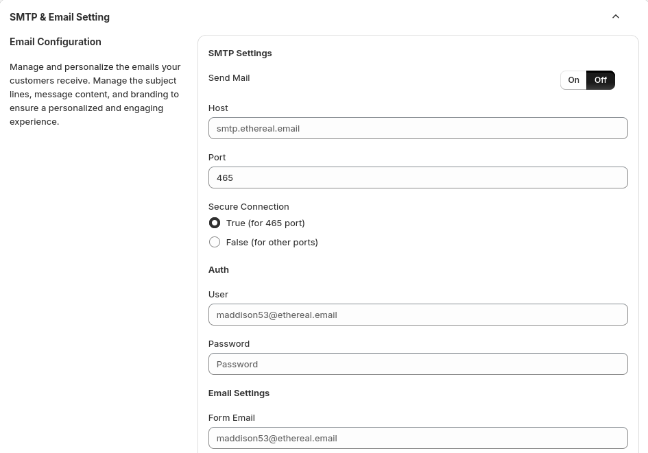The image size is (648, 453).
Task: Focus the Host field with smtp.ethereal.email
Action: 418,128
